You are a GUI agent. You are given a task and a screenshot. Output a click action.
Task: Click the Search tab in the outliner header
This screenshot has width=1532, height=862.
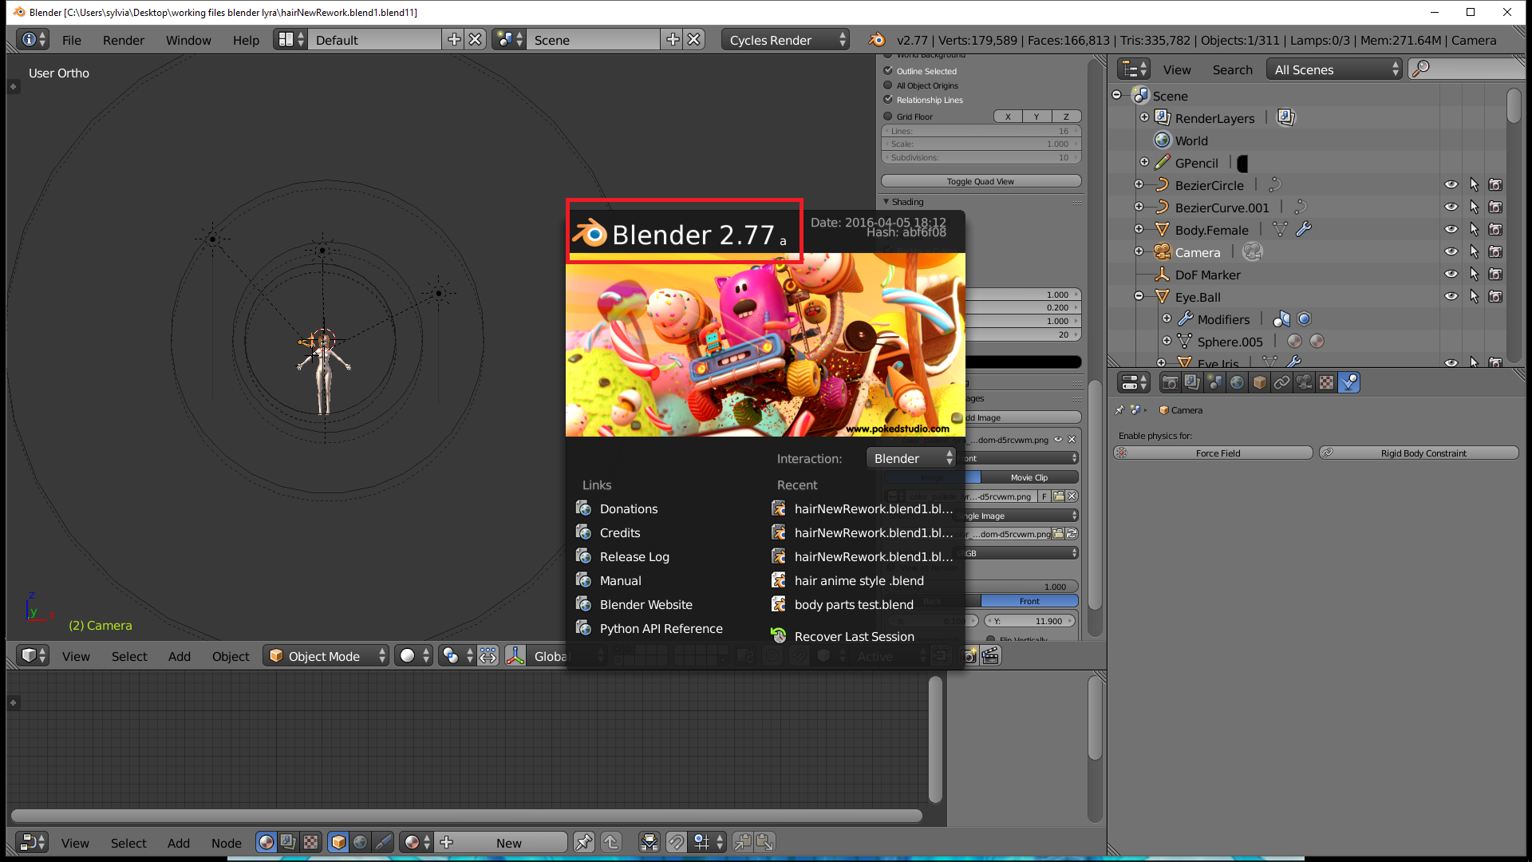pos(1232,69)
